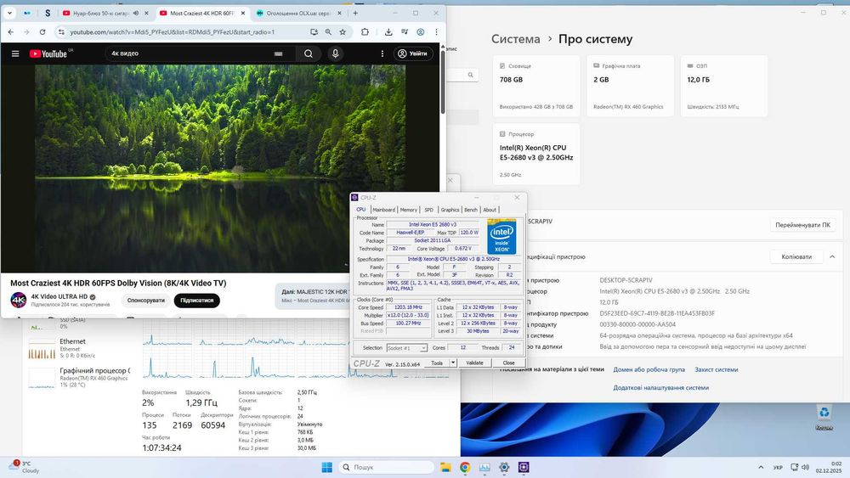Open the YouTube hamburger guide menu
The width and height of the screenshot is (850, 478).
pyautogui.click(x=15, y=53)
